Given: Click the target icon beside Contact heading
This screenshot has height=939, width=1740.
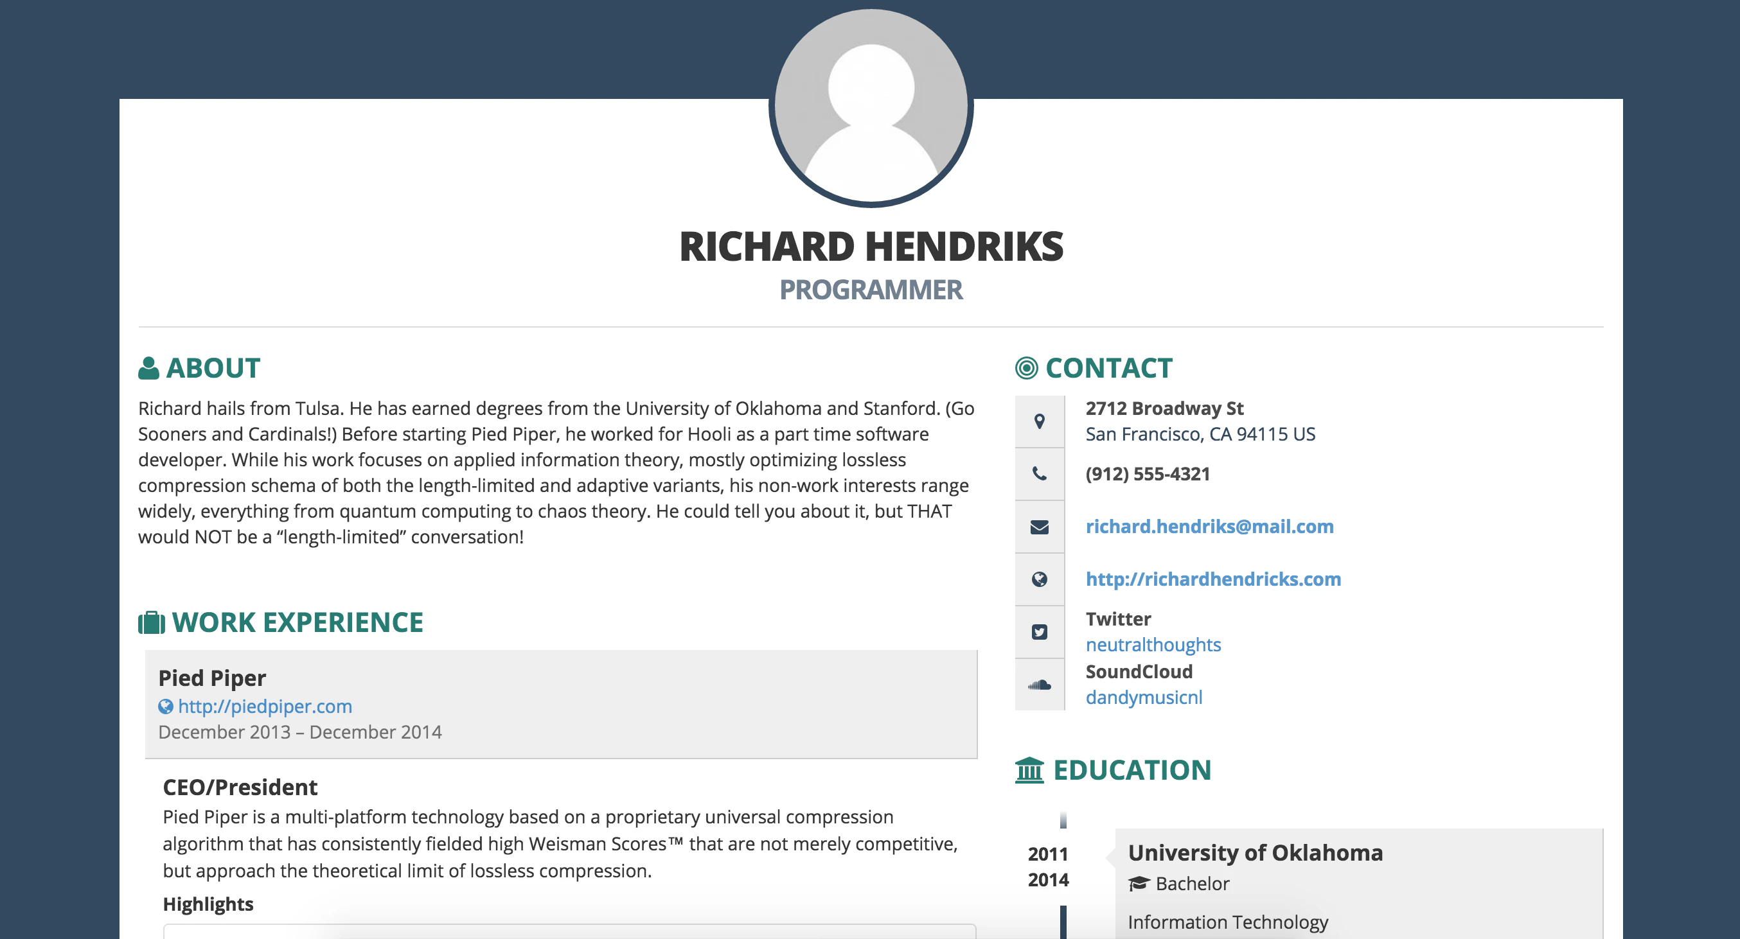Looking at the screenshot, I should (x=1026, y=369).
